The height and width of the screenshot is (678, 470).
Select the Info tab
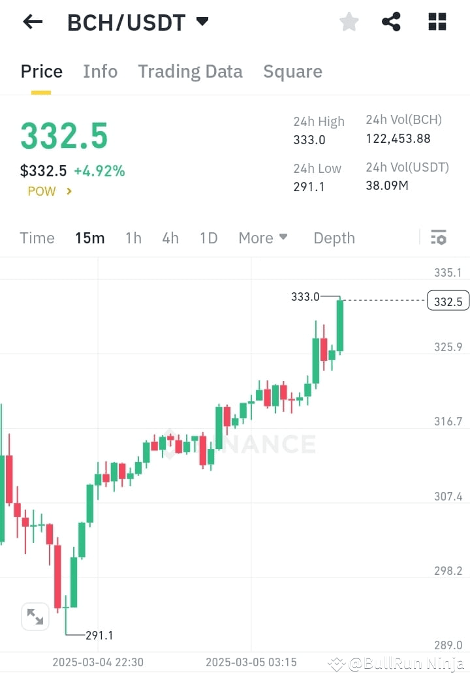point(100,71)
